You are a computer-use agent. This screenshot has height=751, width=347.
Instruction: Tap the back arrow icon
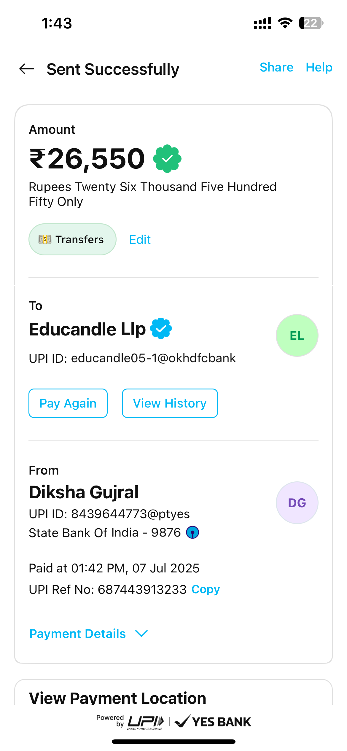coord(27,69)
